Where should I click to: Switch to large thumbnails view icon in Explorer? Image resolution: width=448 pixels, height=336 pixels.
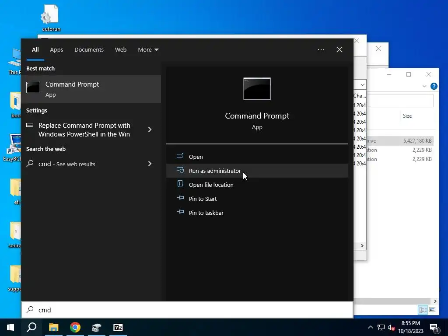click(x=432, y=310)
